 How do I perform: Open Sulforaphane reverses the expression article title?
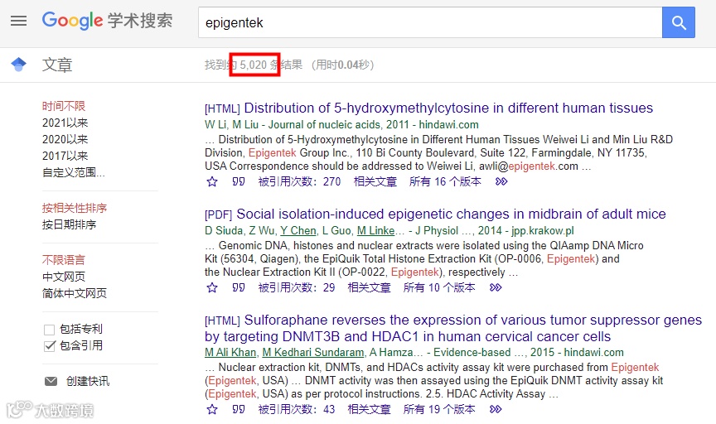tap(453, 328)
